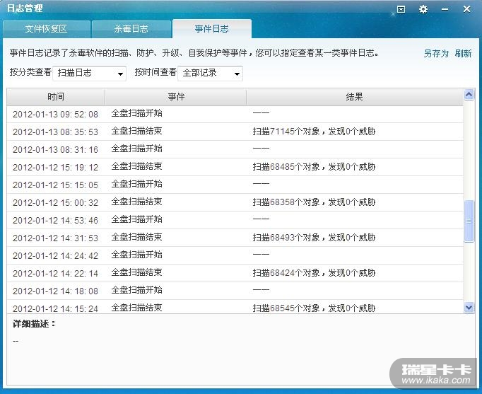482x394 pixels.
Task: Select the row 2012-01-12 15:15:05
Action: 235,185
